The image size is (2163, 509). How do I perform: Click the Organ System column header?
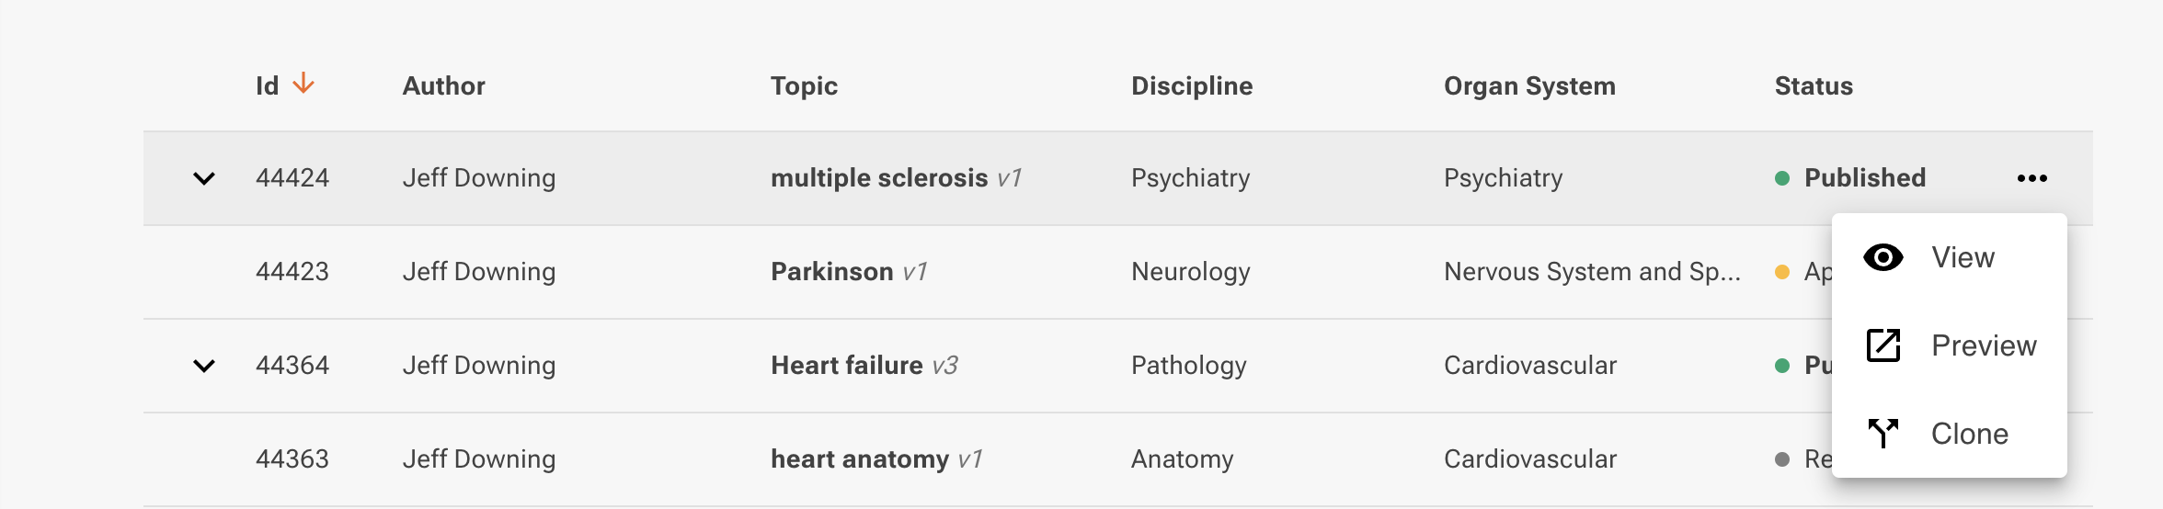[1529, 86]
